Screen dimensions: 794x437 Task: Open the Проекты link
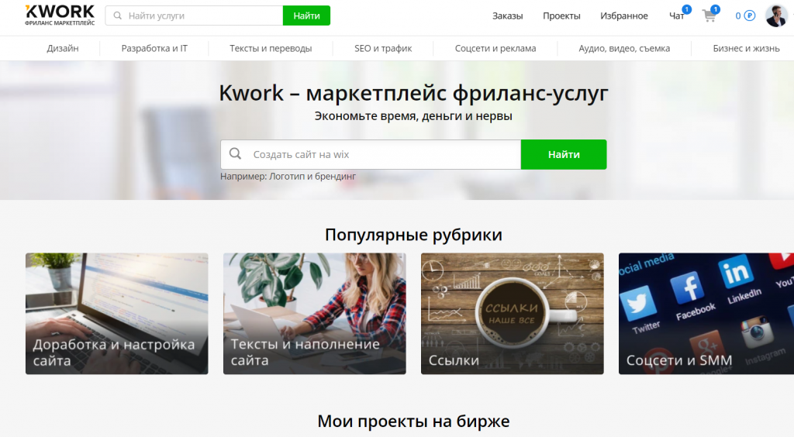point(561,15)
